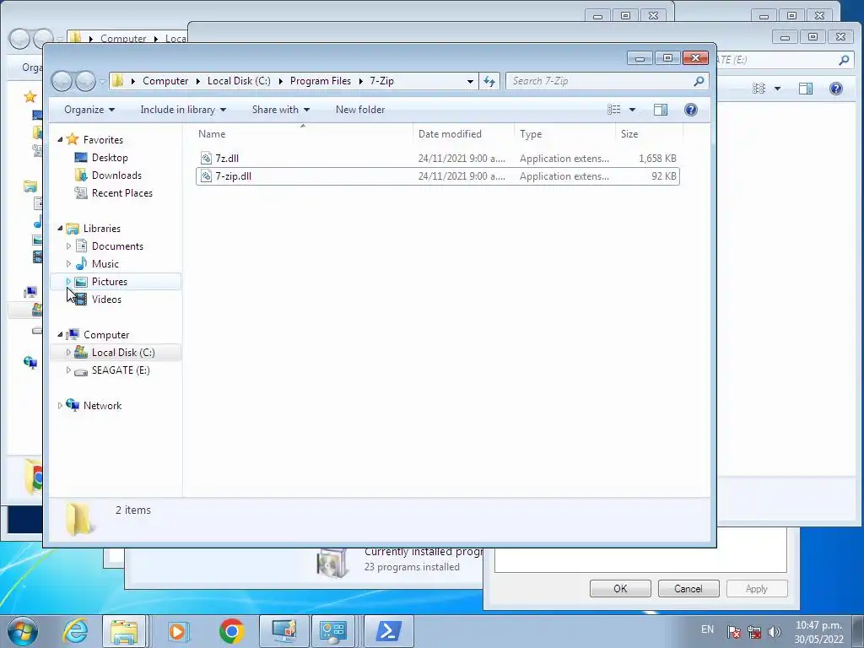This screenshot has width=864, height=648.
Task: Click the refresh button next to address bar
Action: pyautogui.click(x=489, y=82)
